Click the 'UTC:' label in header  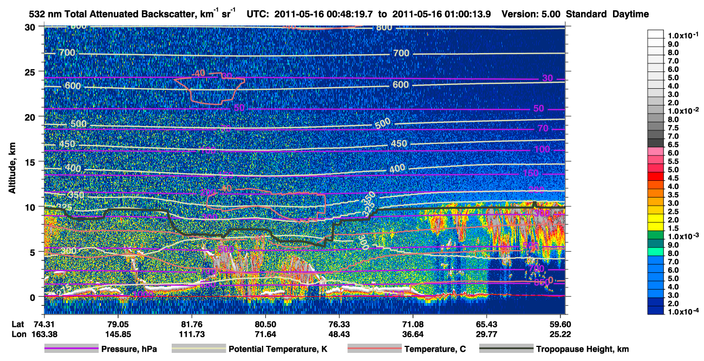[257, 14]
